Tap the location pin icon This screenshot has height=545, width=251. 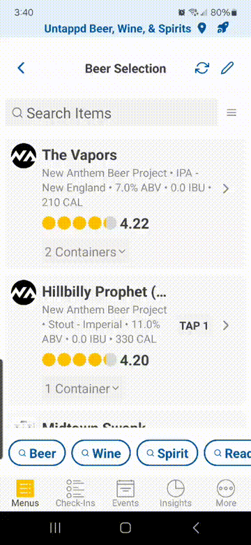pos(201,29)
